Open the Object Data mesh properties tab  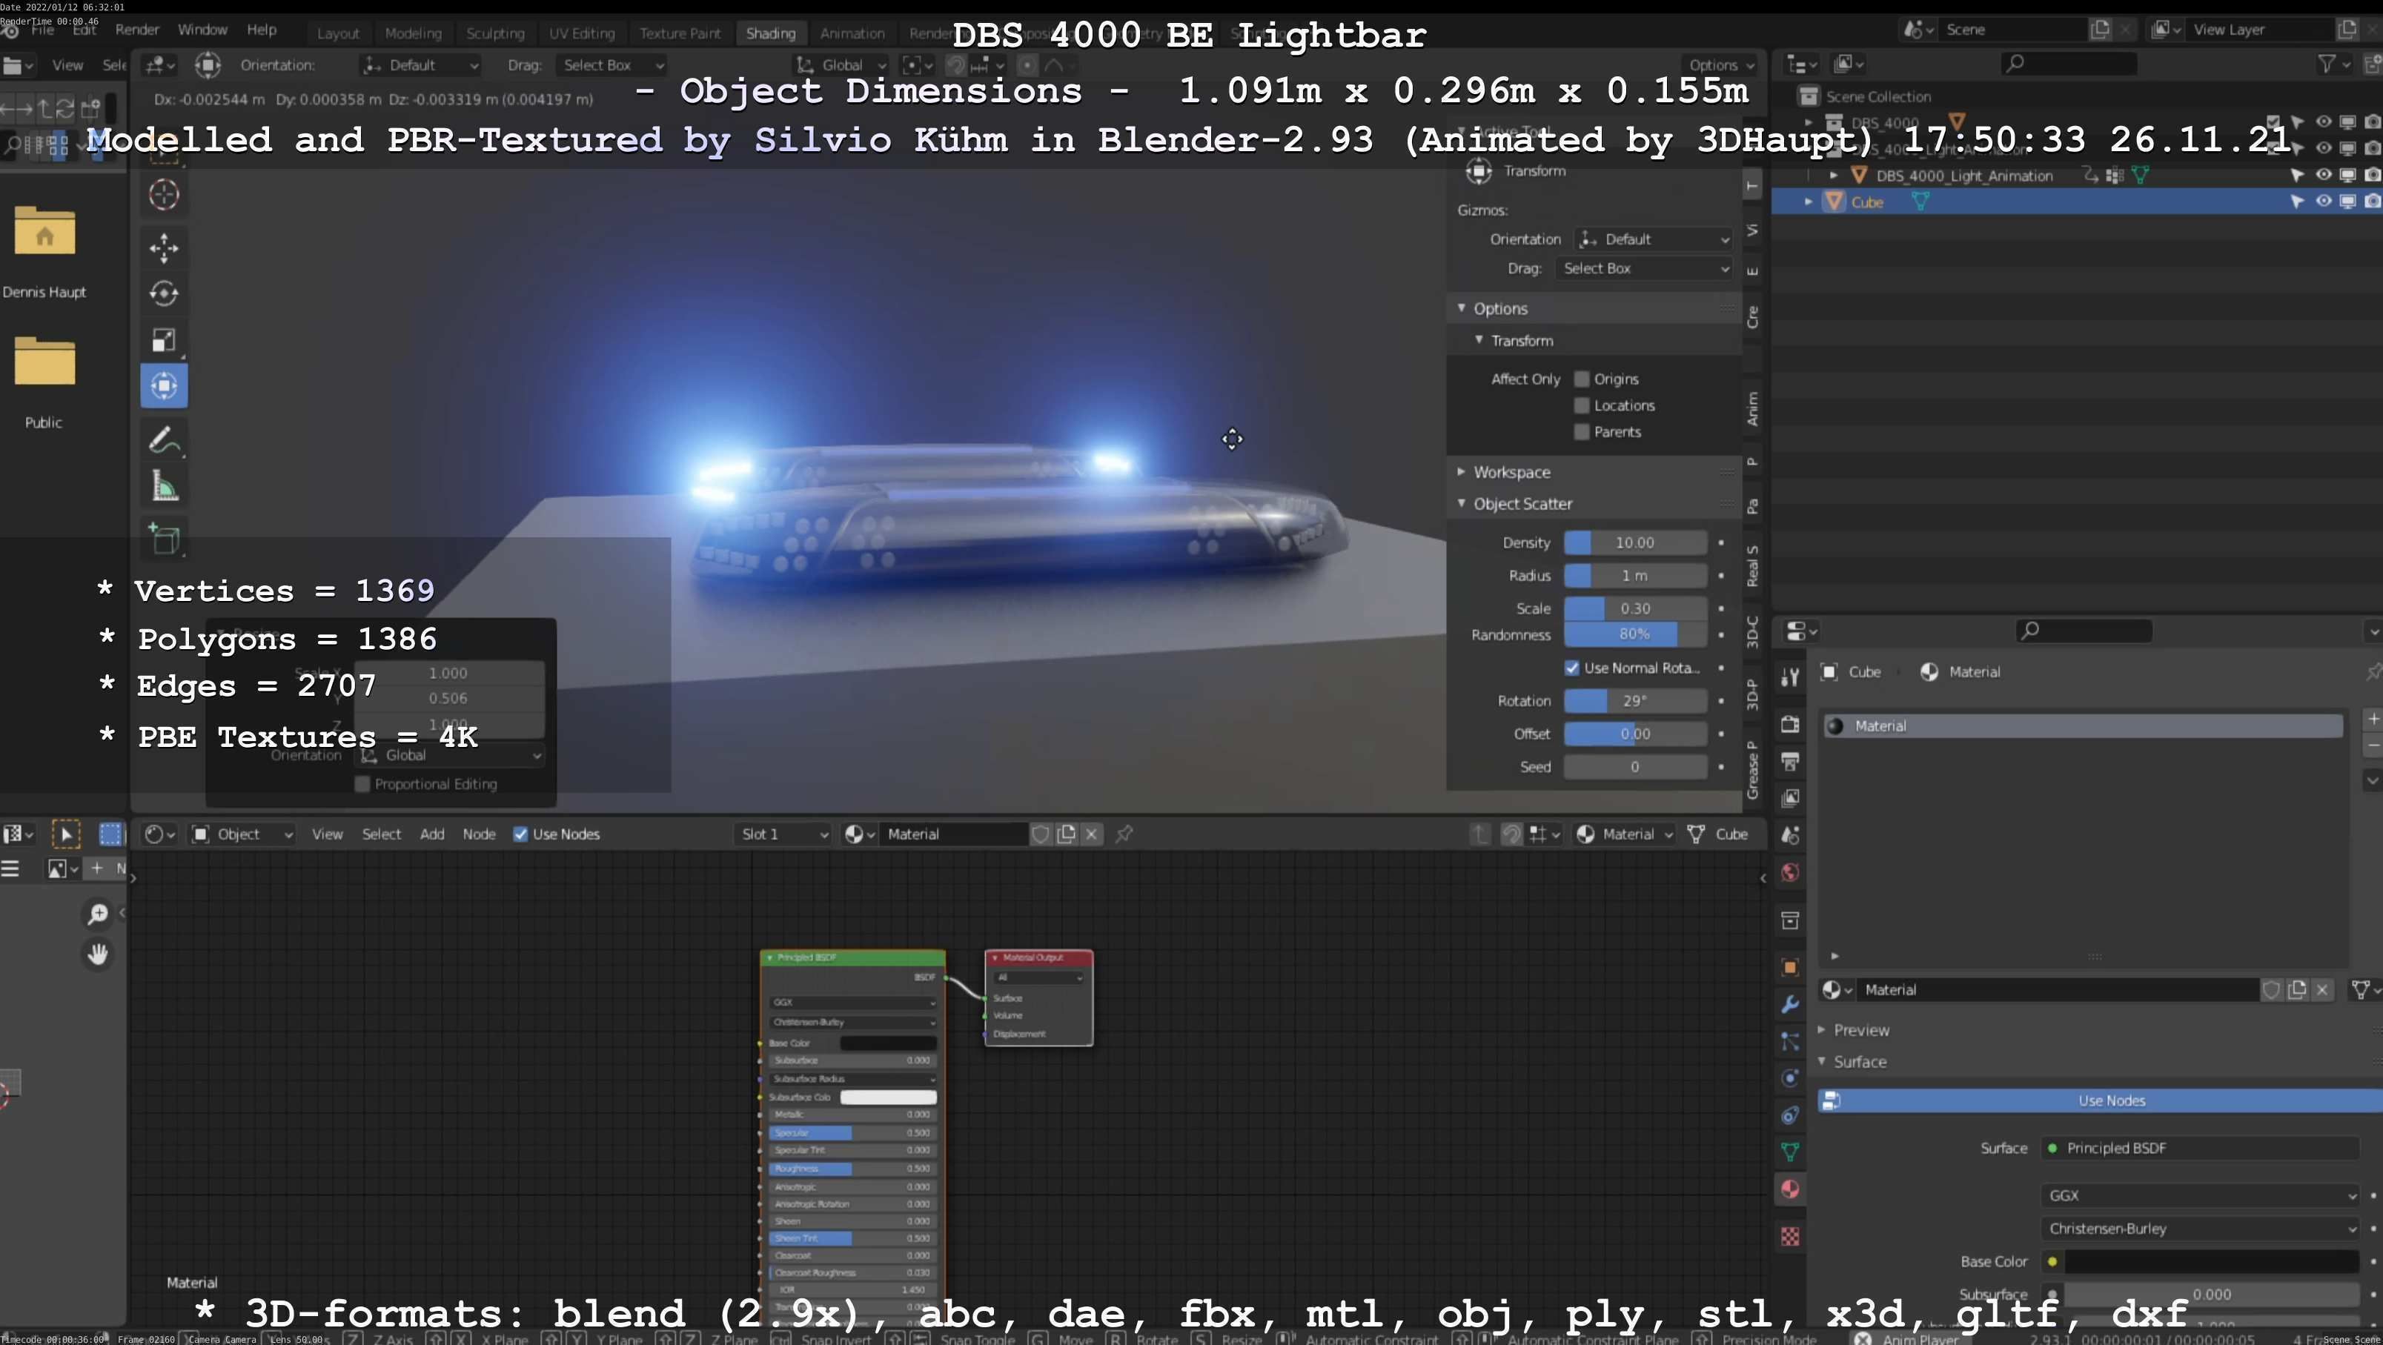click(x=1790, y=1152)
